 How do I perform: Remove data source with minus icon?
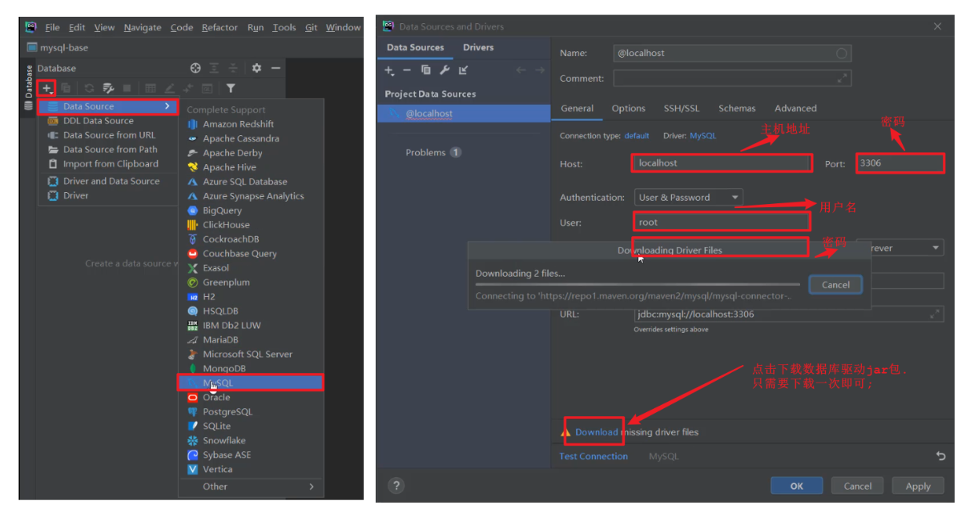click(x=407, y=70)
